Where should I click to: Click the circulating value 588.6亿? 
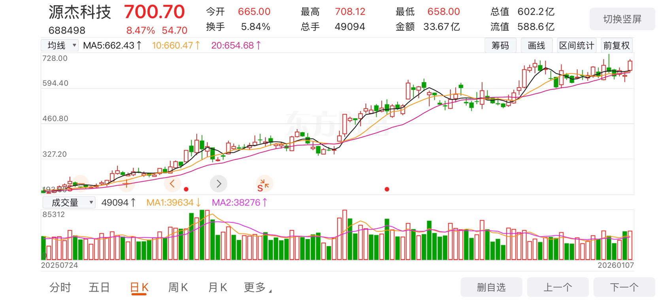[x=536, y=27]
